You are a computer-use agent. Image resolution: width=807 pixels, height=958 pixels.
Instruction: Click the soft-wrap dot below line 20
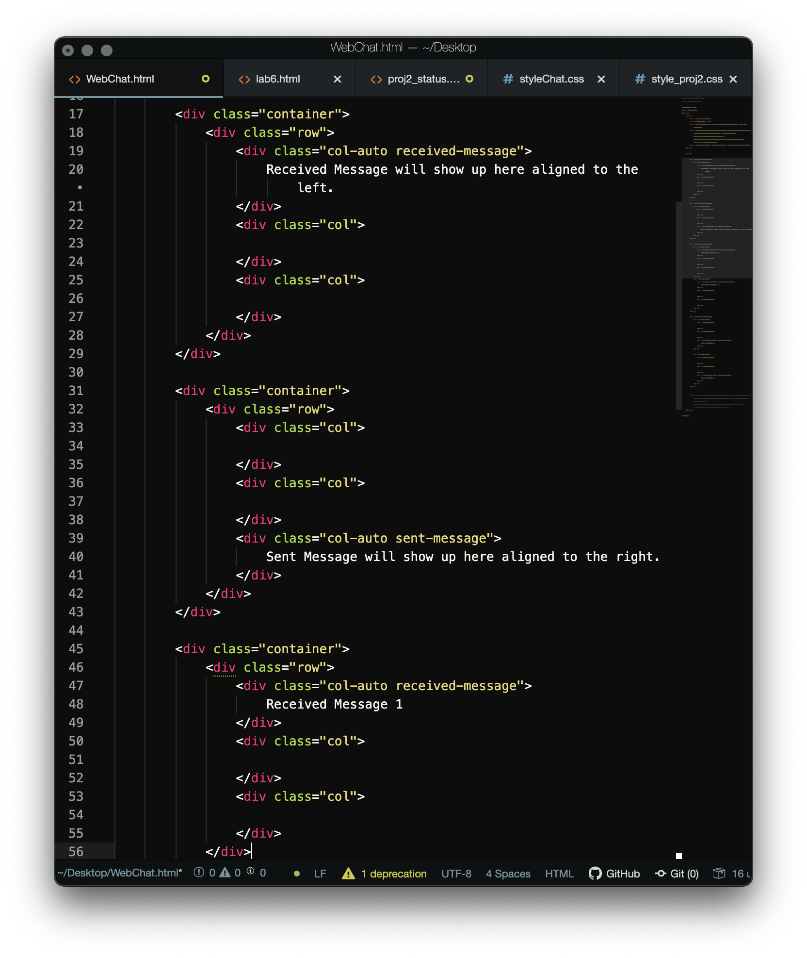80,187
